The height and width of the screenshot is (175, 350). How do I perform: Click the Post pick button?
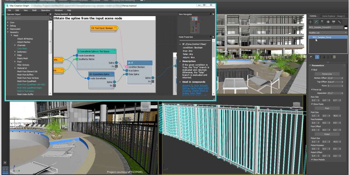(327, 108)
